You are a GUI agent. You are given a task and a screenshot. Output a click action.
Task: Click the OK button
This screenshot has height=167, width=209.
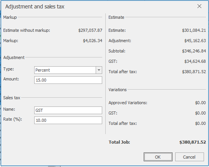158,157
